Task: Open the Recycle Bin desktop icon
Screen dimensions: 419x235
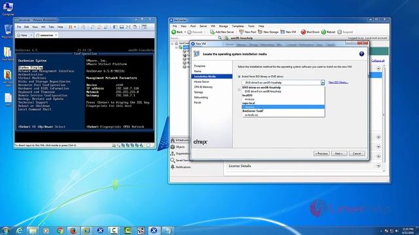Action: click(x=7, y=31)
